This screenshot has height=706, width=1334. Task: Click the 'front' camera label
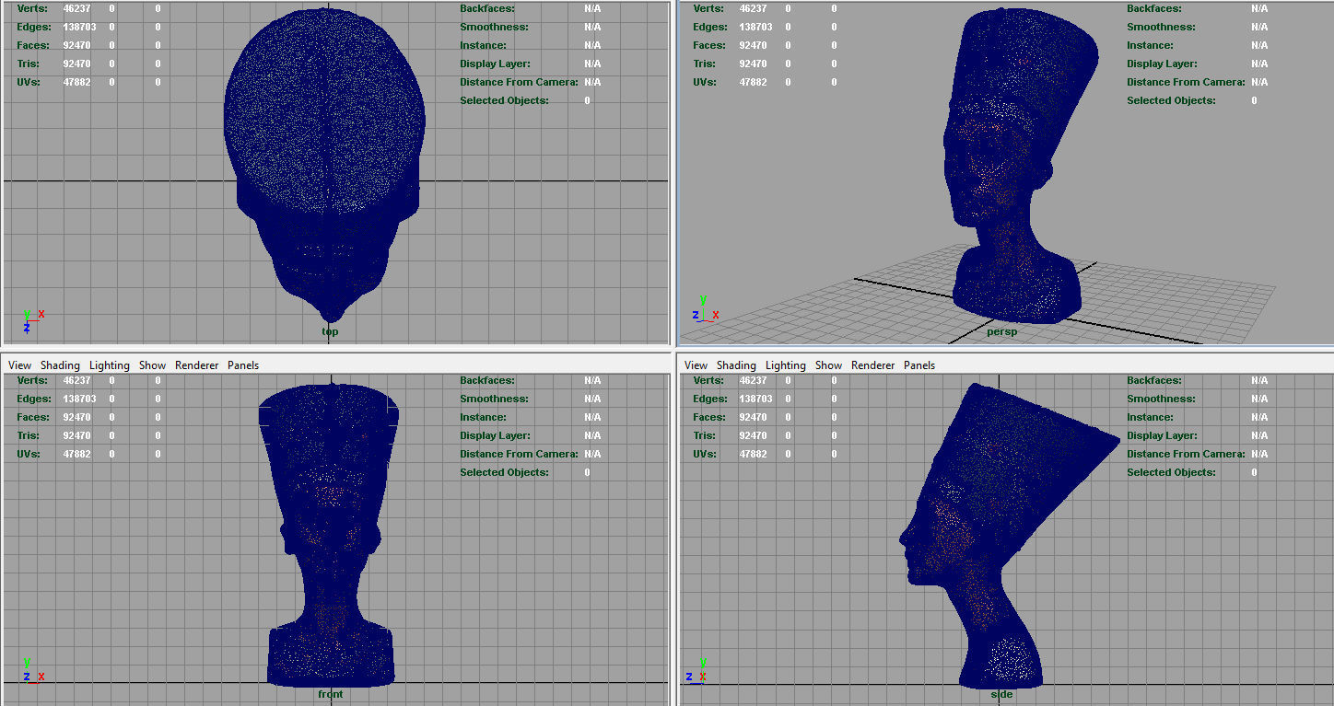[x=330, y=694]
